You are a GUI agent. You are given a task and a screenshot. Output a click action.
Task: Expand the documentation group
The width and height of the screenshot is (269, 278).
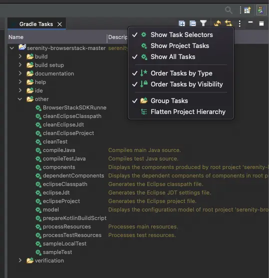[x=20, y=73]
